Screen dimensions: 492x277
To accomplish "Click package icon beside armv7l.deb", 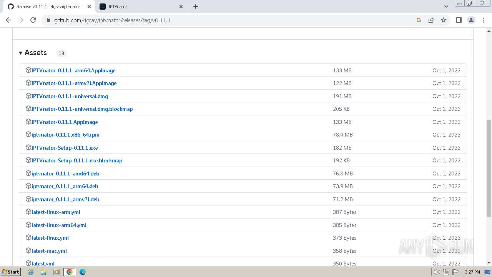I will coord(28,199).
